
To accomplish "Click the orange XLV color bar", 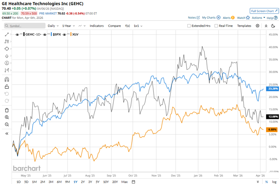I will [71, 34].
